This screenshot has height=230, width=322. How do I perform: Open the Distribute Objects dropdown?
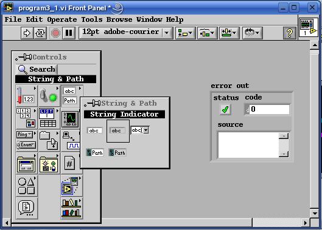pos(208,33)
